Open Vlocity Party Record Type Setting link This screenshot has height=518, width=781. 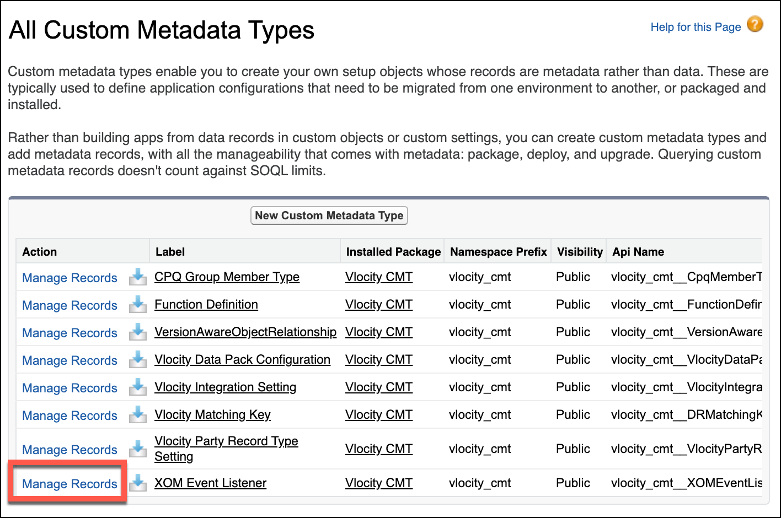pyautogui.click(x=226, y=449)
